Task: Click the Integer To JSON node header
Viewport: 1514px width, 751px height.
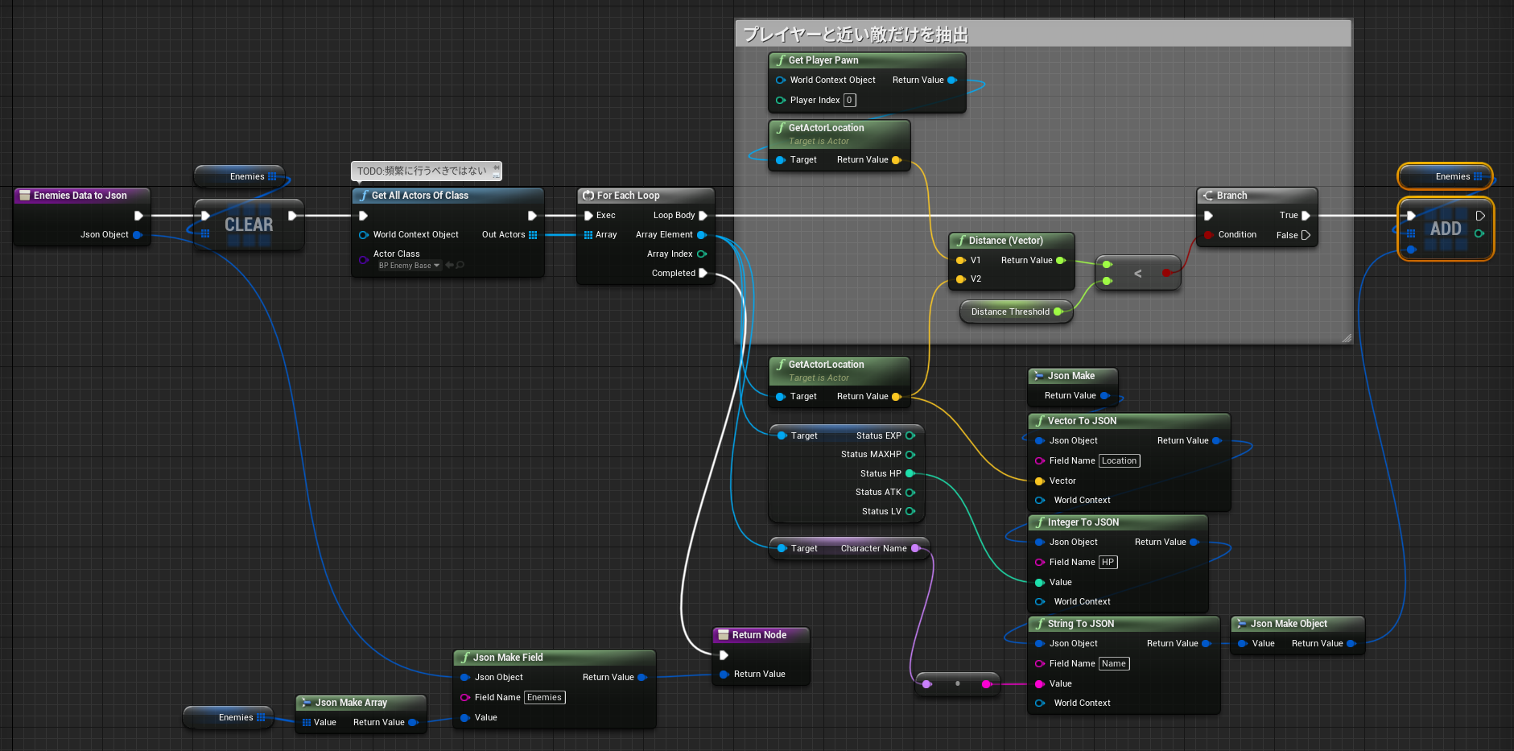Action: pyautogui.click(x=1117, y=522)
